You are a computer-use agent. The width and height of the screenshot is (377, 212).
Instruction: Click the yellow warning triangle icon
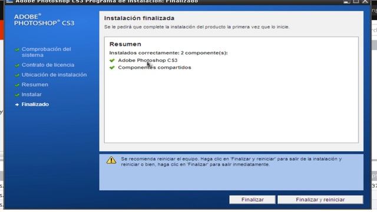[111, 160]
